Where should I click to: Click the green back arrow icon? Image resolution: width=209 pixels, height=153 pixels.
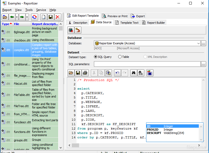(x=12, y=17)
